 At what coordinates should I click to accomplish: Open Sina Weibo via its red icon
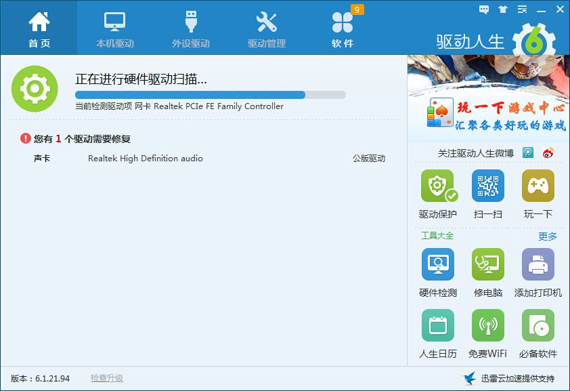click(548, 152)
